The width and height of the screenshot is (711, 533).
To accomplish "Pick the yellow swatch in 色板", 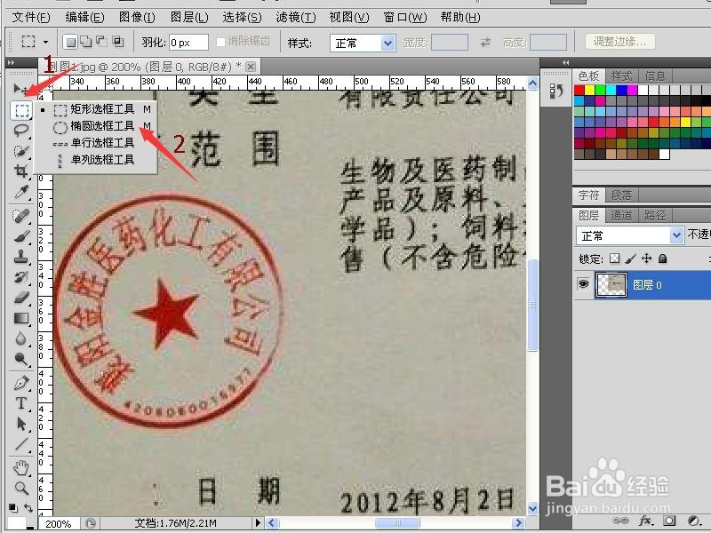I will tap(589, 90).
